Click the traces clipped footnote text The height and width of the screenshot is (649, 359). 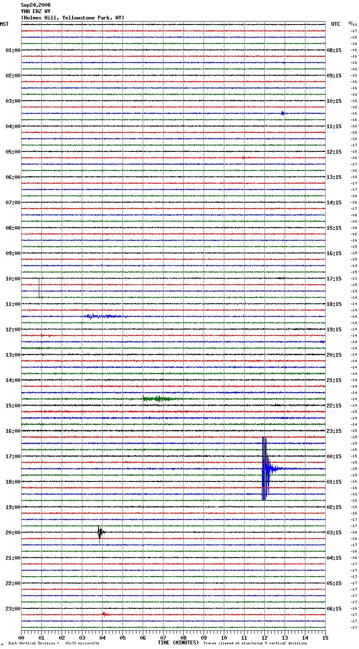point(255,643)
